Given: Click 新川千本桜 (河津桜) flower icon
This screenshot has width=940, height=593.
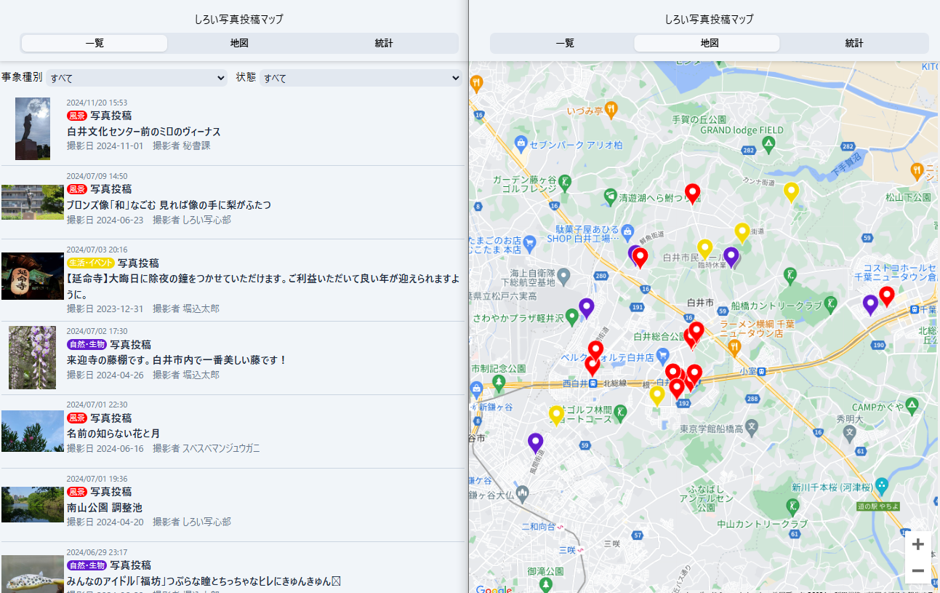Looking at the screenshot, I should pyautogui.click(x=882, y=485).
